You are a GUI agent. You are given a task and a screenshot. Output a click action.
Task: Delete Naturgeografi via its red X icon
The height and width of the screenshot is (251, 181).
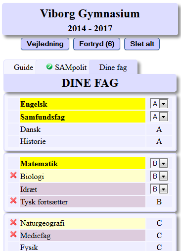[13, 222]
